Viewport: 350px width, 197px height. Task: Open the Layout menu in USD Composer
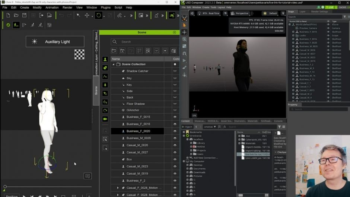tap(221, 7)
